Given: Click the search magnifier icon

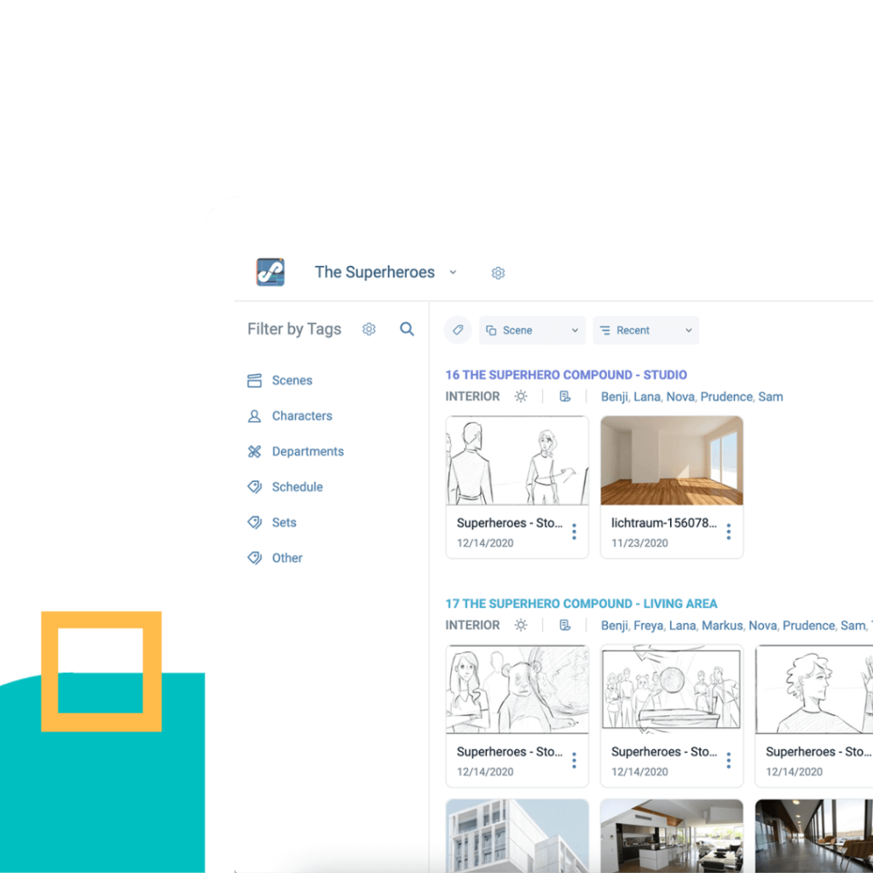Looking at the screenshot, I should click(407, 329).
